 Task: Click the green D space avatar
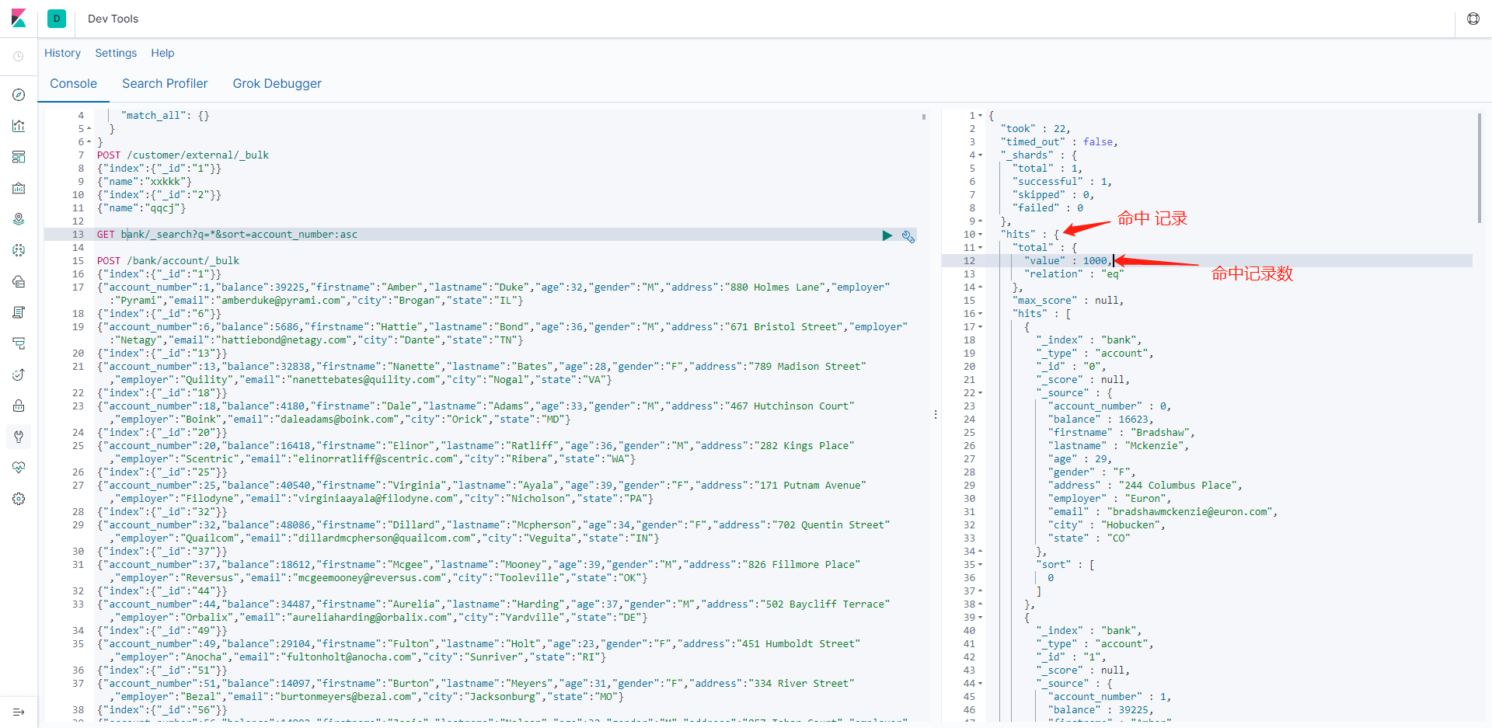pyautogui.click(x=57, y=19)
